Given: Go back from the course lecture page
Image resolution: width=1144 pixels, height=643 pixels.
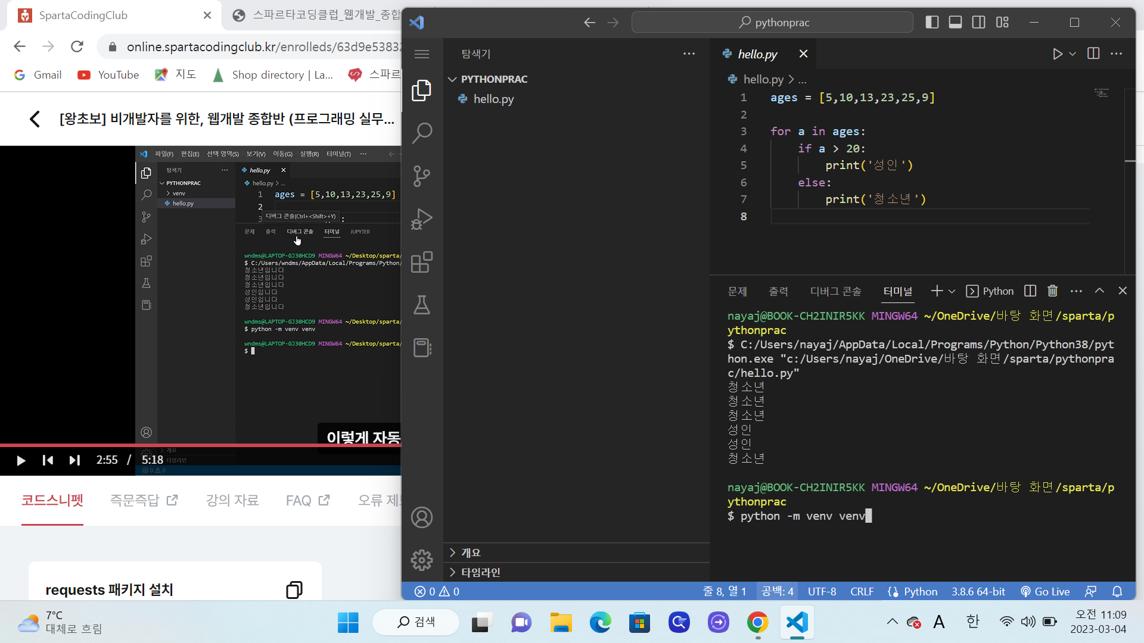Looking at the screenshot, I should click(x=35, y=119).
